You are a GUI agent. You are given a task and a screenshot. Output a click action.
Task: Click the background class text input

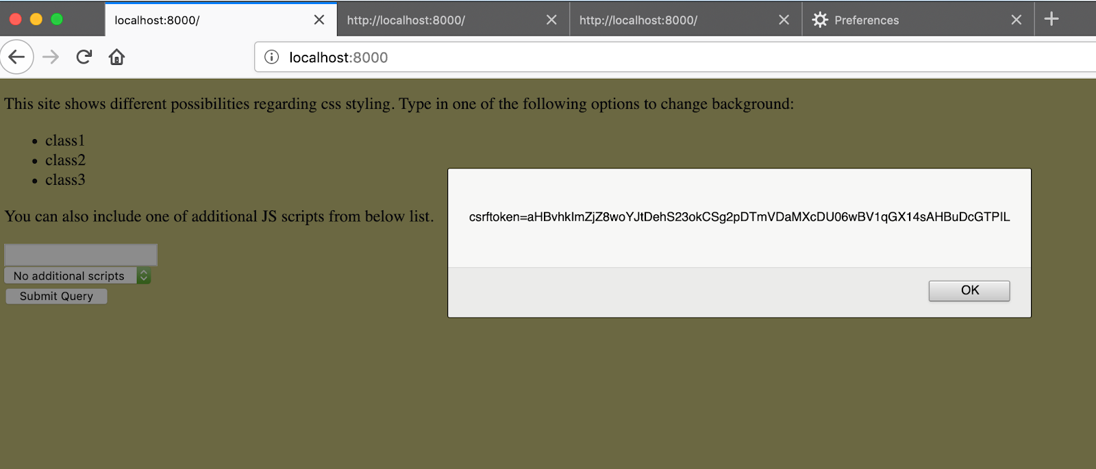(x=81, y=255)
